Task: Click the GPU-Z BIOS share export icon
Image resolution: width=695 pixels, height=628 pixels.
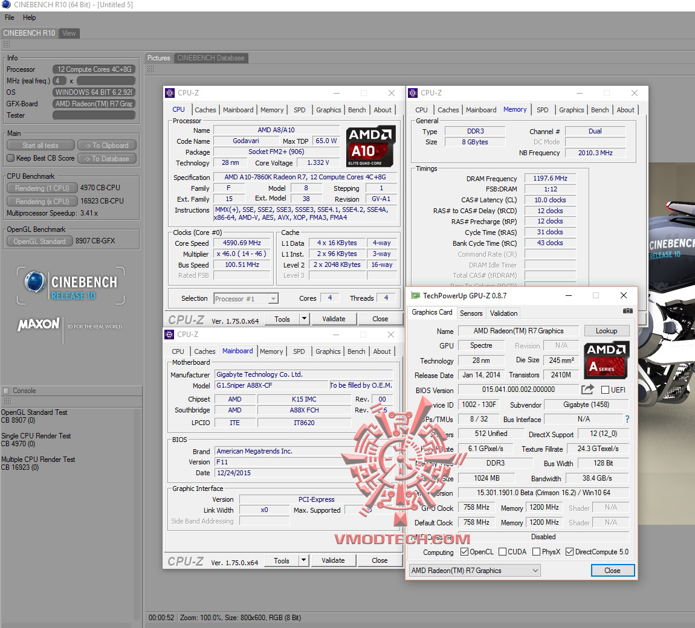Action: (x=588, y=389)
